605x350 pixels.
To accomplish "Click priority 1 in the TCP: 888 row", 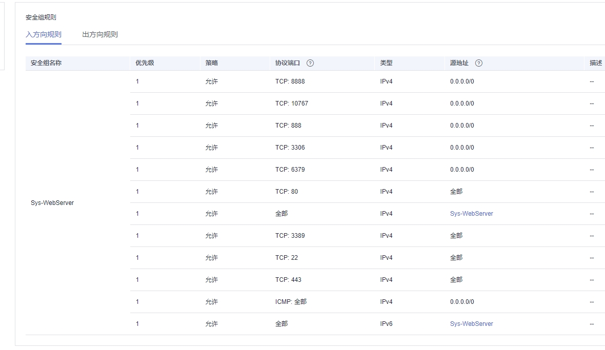I will (137, 125).
